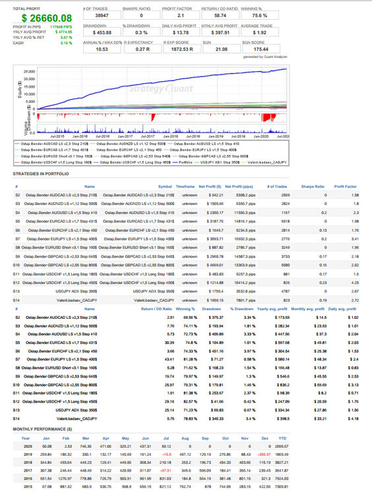Image resolution: width=372 pixels, height=494 pixels.
Task: Click the Monthly avg. profit column header
Action: pos(307,309)
